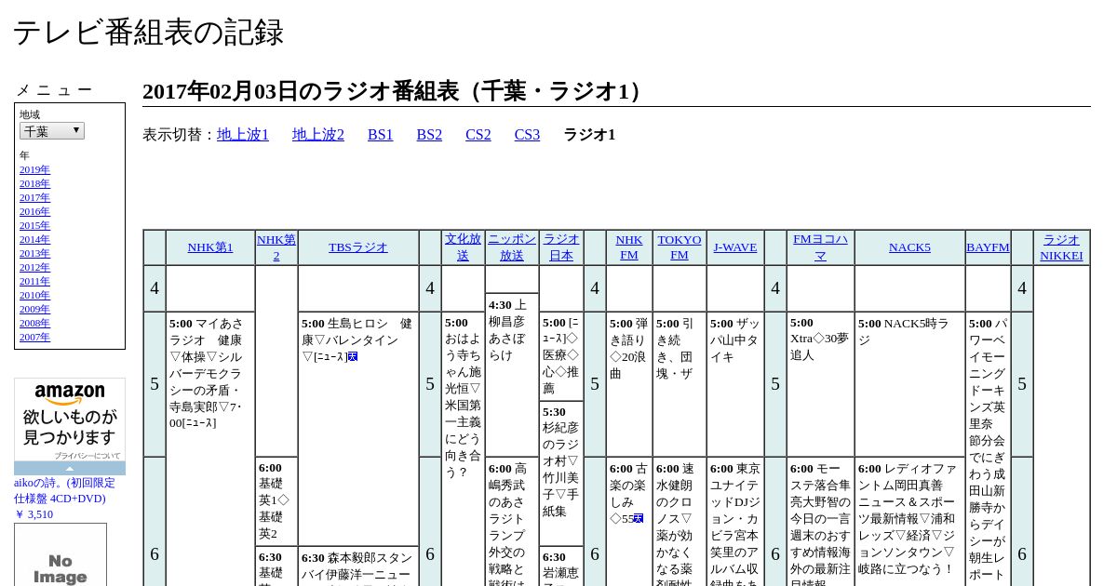
Task: Click the No Image product thumbnail
Action: coord(61,555)
